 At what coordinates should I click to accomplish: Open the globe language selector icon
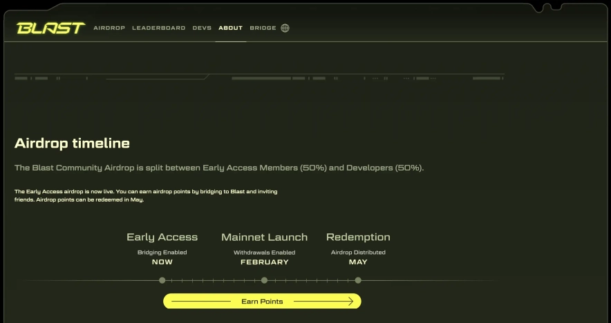(285, 28)
